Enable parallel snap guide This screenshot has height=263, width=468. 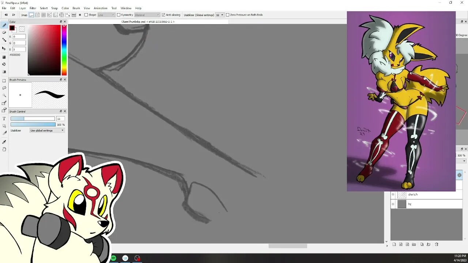(x=37, y=15)
